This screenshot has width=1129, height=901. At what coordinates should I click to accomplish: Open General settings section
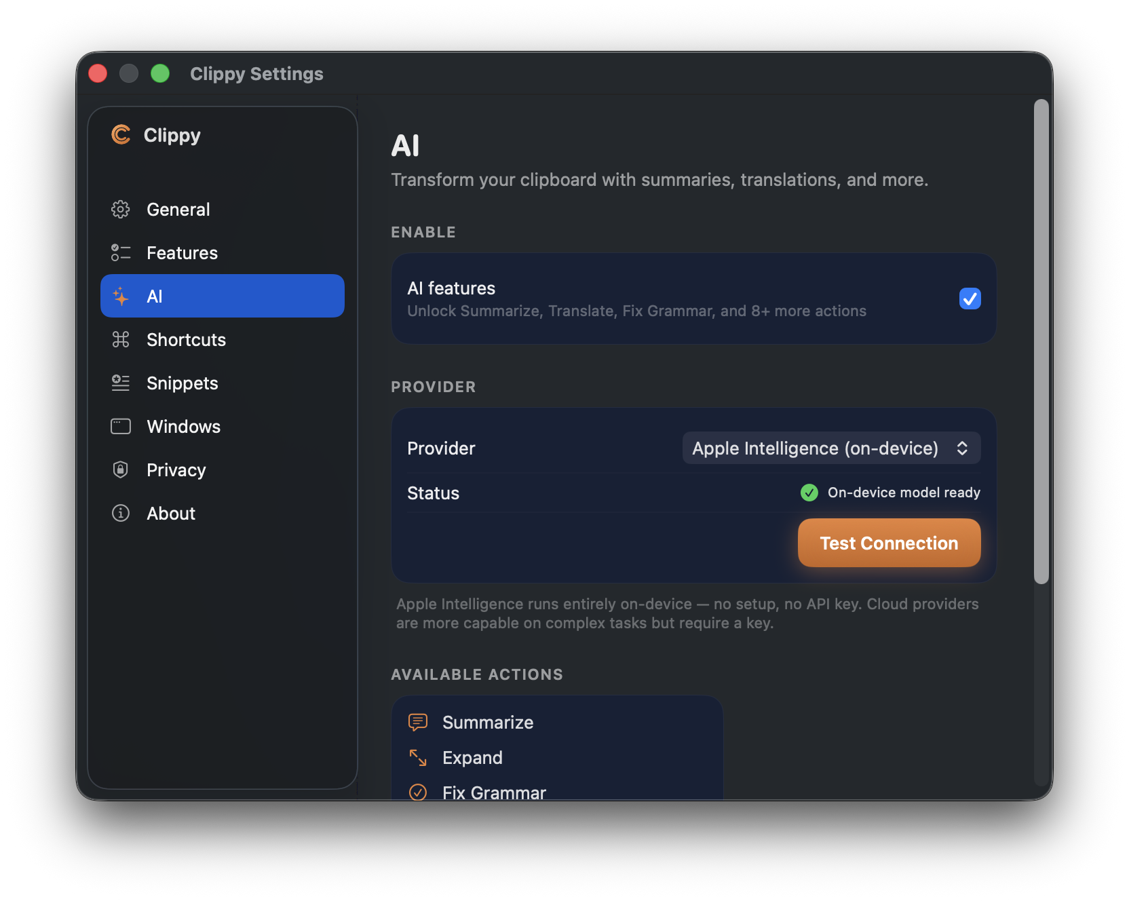click(x=223, y=209)
